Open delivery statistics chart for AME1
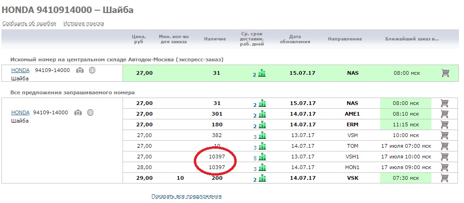Screen dimensions: 464x203 click(x=262, y=114)
